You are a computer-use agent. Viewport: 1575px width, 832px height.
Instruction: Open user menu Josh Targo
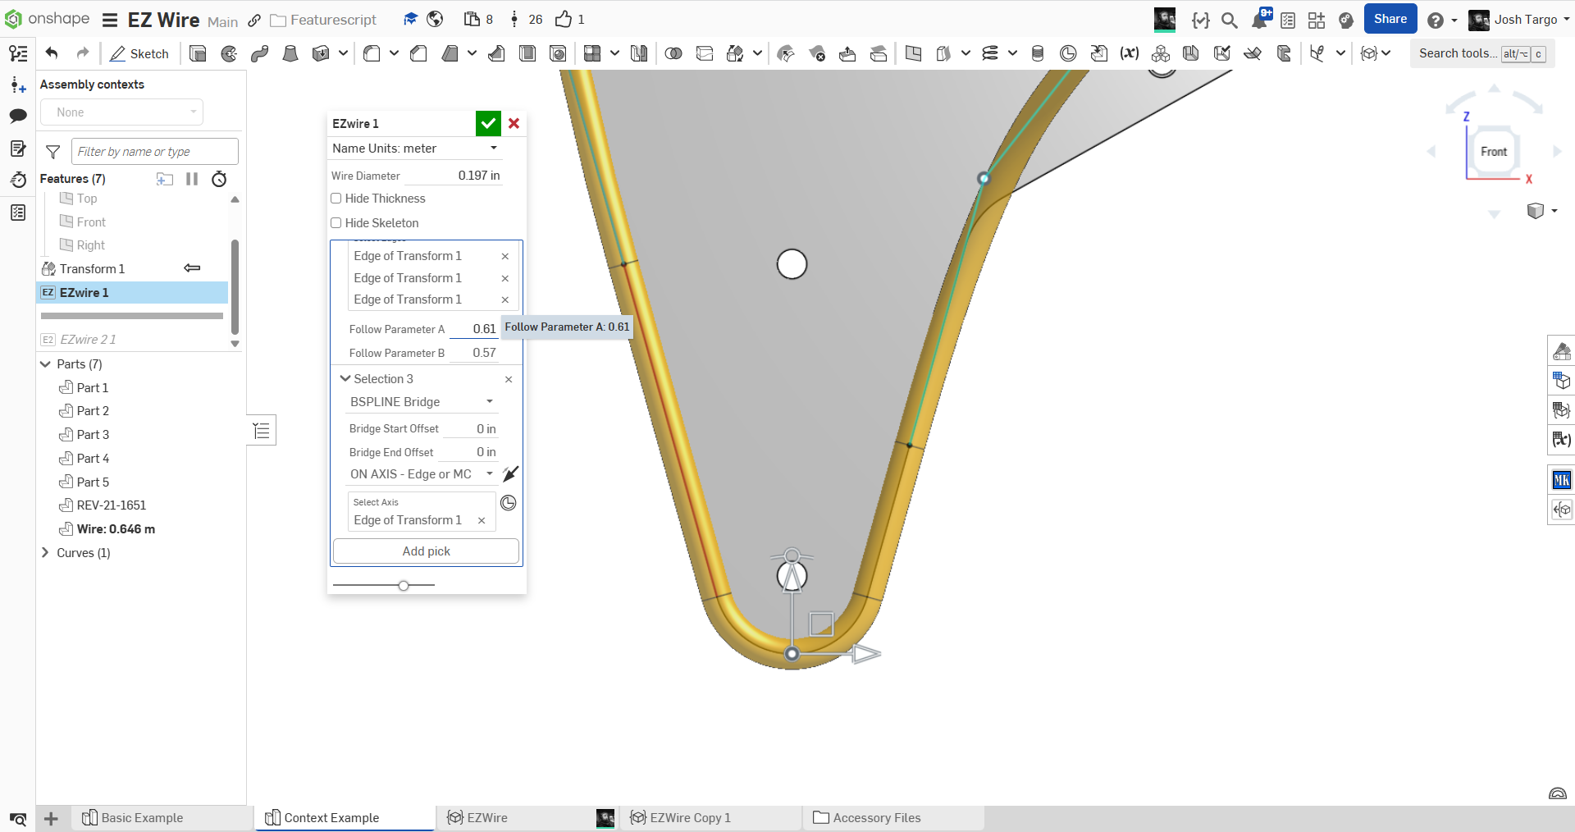1518,20
